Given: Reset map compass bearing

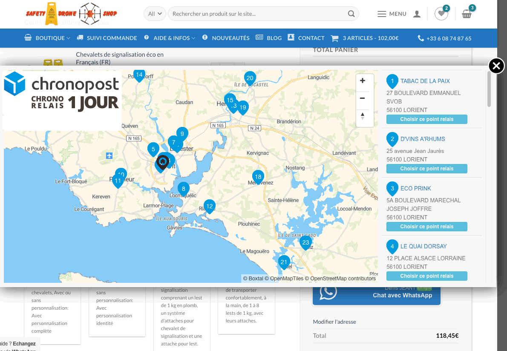Looking at the screenshot, I should [363, 116].
